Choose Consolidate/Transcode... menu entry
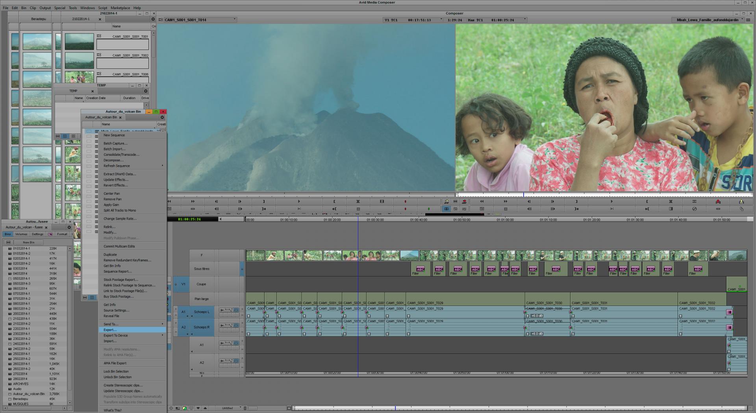Viewport: 756px width, 413px height. [x=121, y=155]
